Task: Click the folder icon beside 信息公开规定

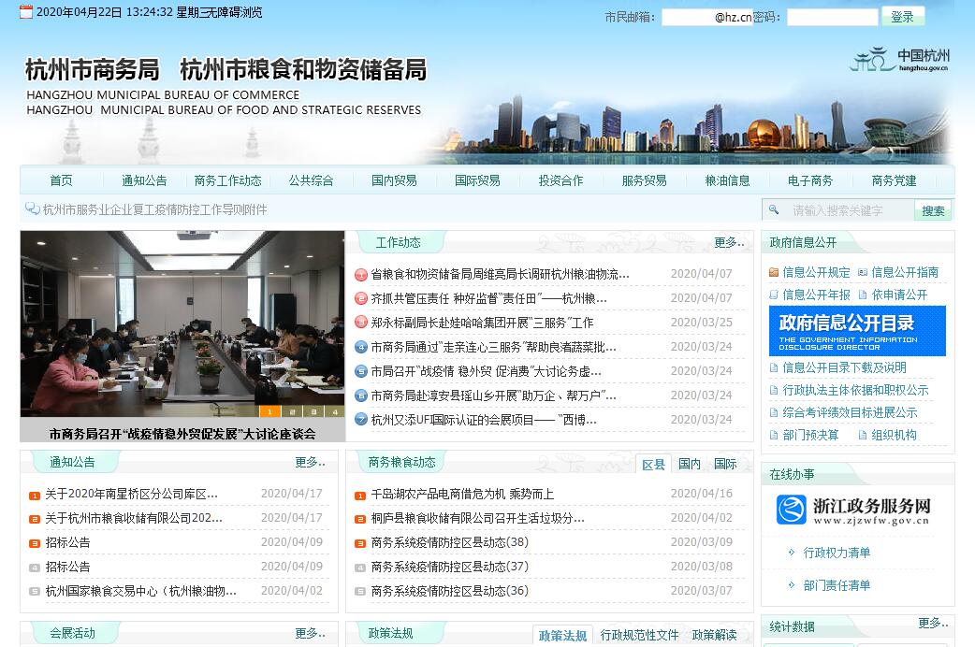Action: [774, 273]
